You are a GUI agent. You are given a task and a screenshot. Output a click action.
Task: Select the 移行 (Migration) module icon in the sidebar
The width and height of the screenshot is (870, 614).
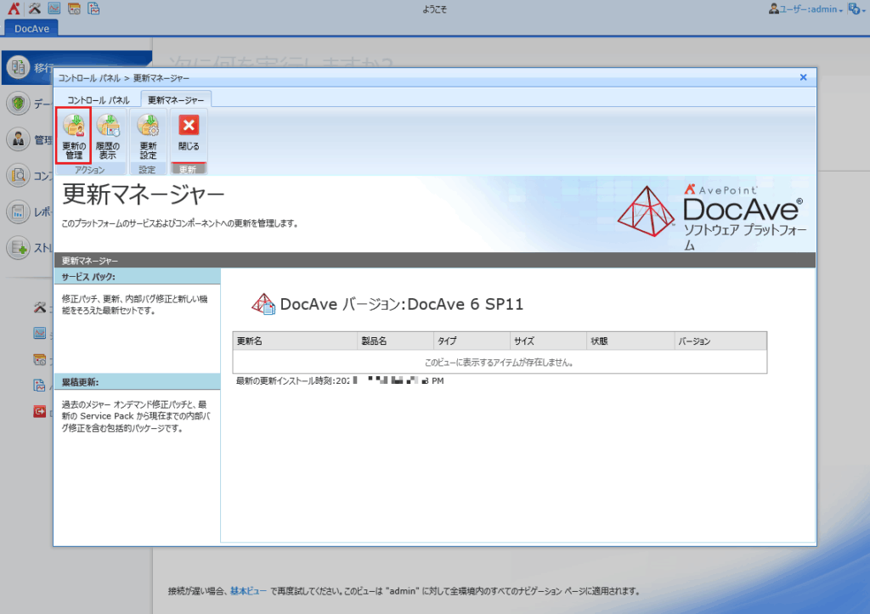coord(18,67)
